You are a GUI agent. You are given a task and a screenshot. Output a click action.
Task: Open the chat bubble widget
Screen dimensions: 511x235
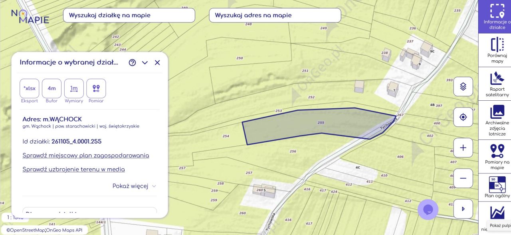[428, 209]
